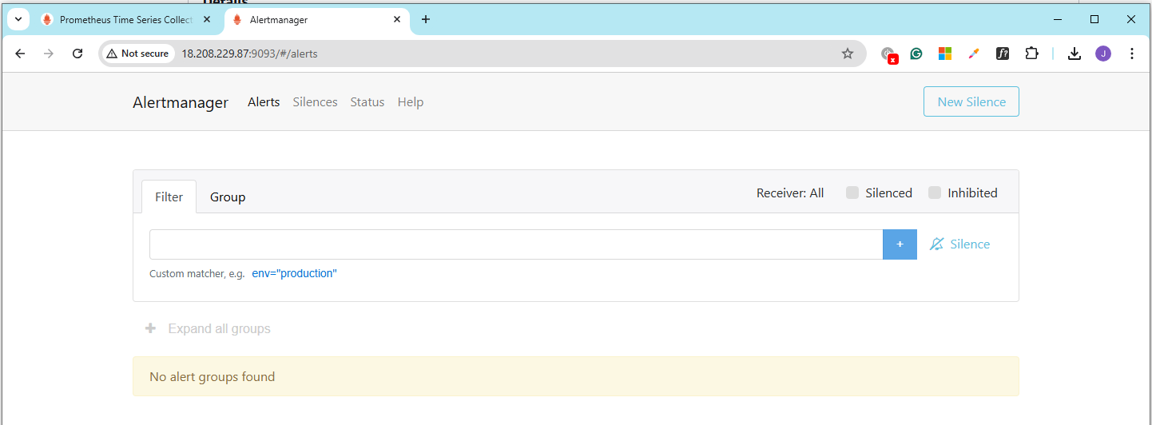Close the Alertmanager browser tab

click(397, 19)
